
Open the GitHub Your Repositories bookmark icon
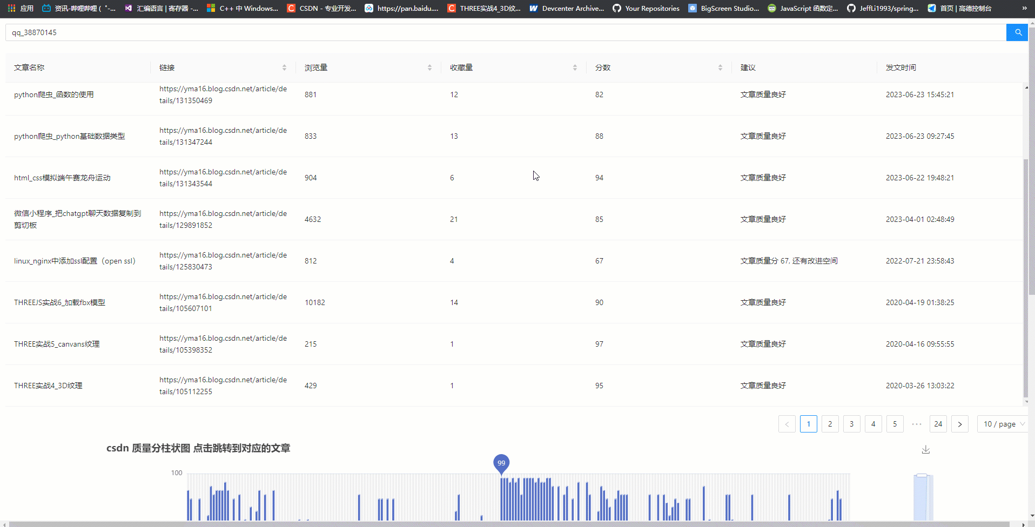[616, 8]
